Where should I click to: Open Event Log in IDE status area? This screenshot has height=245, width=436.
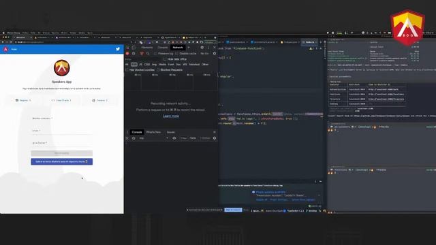point(315,206)
